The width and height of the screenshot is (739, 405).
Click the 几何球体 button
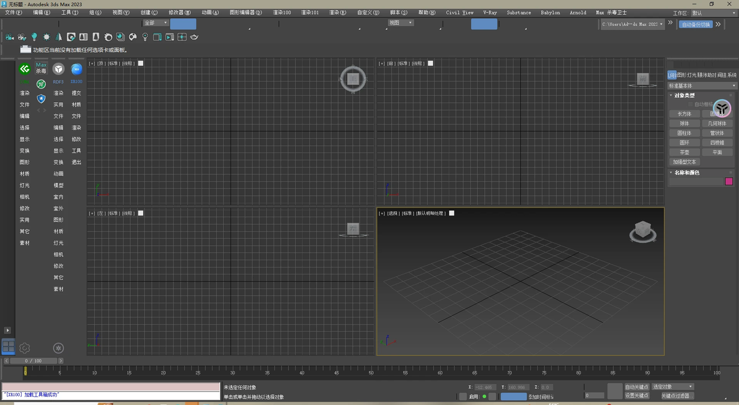[x=717, y=123]
